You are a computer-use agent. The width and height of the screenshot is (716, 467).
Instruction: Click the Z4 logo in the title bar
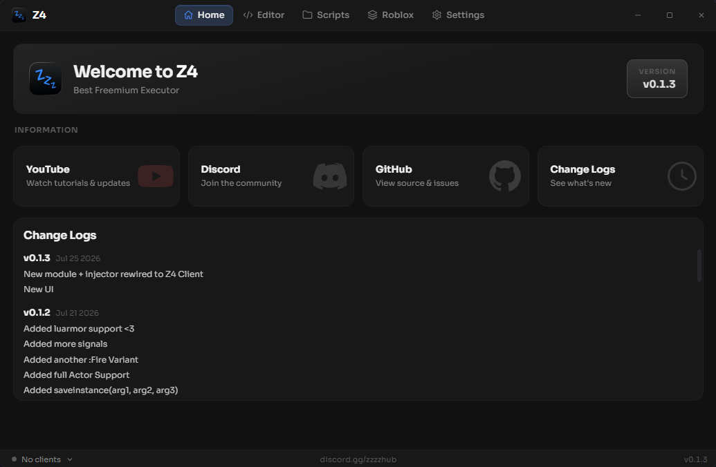pos(19,15)
